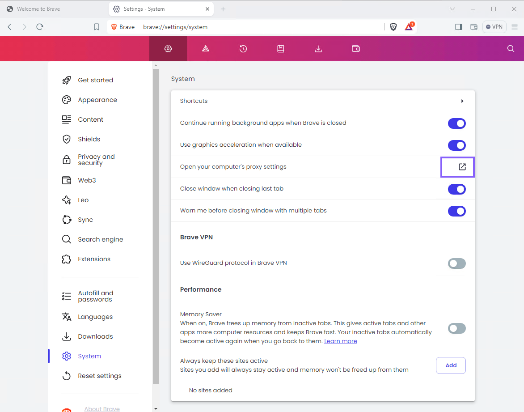Viewport: 524px width, 412px height.
Task: Click the bookmark this page icon
Action: (97, 27)
